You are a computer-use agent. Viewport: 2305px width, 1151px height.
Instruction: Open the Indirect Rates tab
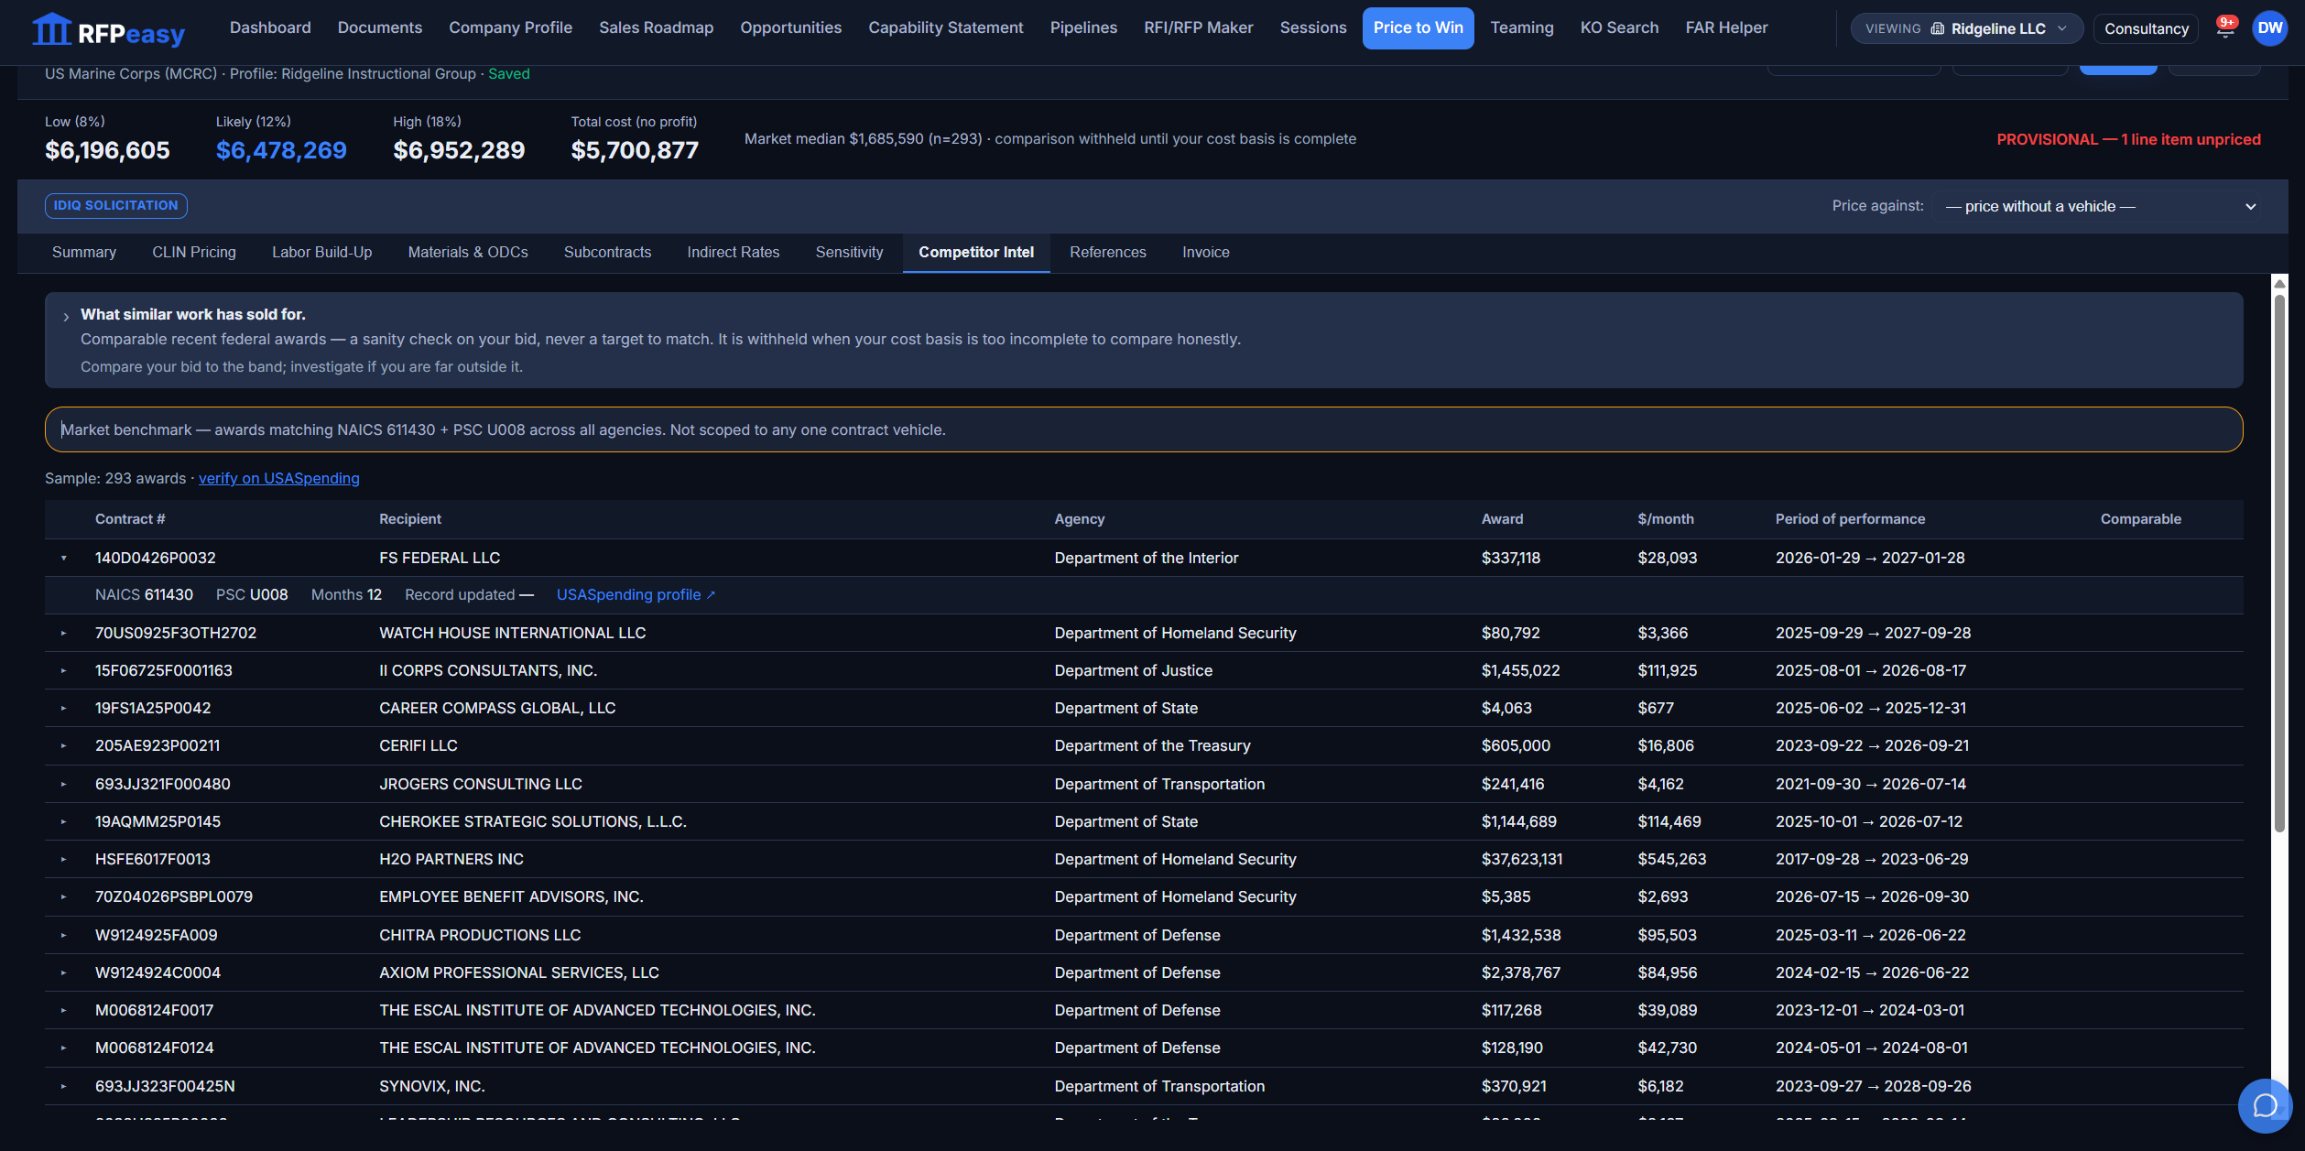734,253
